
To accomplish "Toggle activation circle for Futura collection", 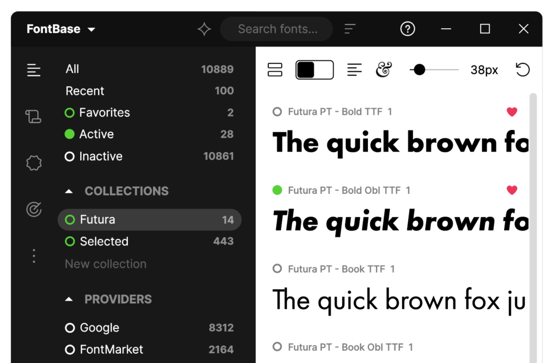I will pyautogui.click(x=70, y=220).
